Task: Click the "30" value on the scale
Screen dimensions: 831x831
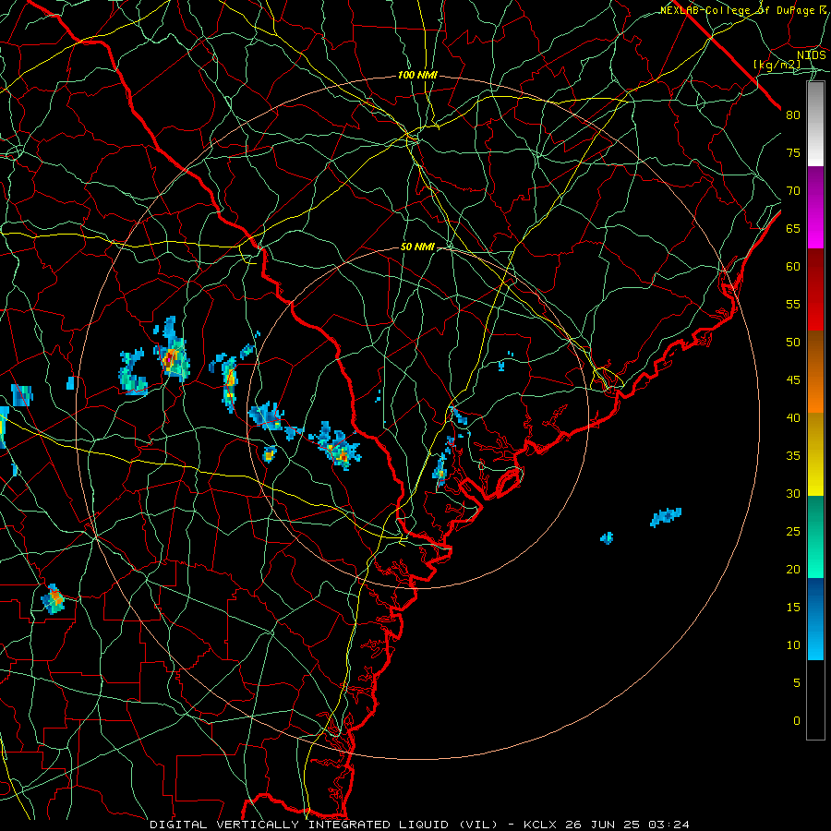Action: (x=793, y=493)
